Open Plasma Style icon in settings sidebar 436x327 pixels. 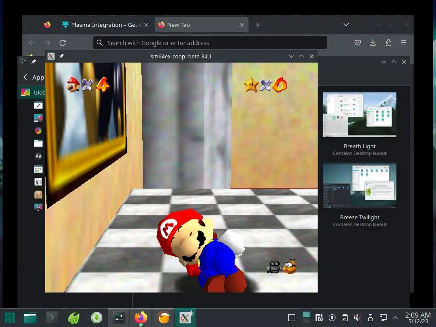click(x=38, y=118)
